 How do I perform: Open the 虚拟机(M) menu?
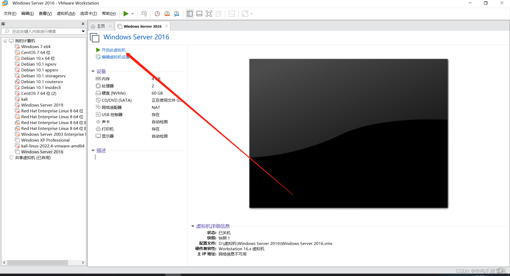coord(66,14)
